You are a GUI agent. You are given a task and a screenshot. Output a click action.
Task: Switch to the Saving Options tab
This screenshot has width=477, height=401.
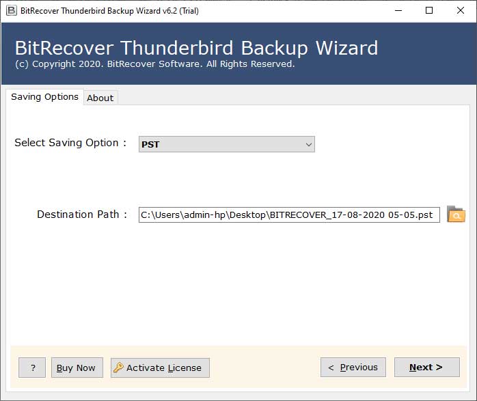tap(44, 97)
